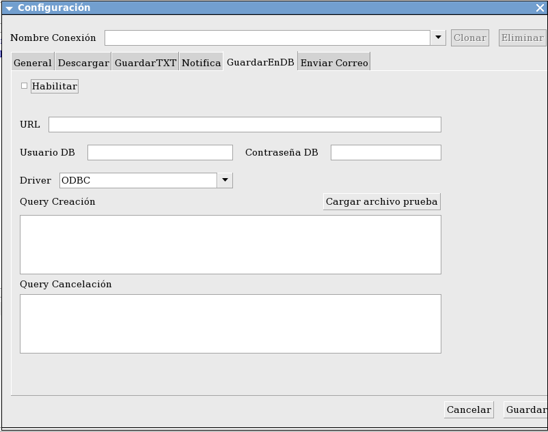
Task: Click in the Query Creación text area
Action: (x=230, y=244)
